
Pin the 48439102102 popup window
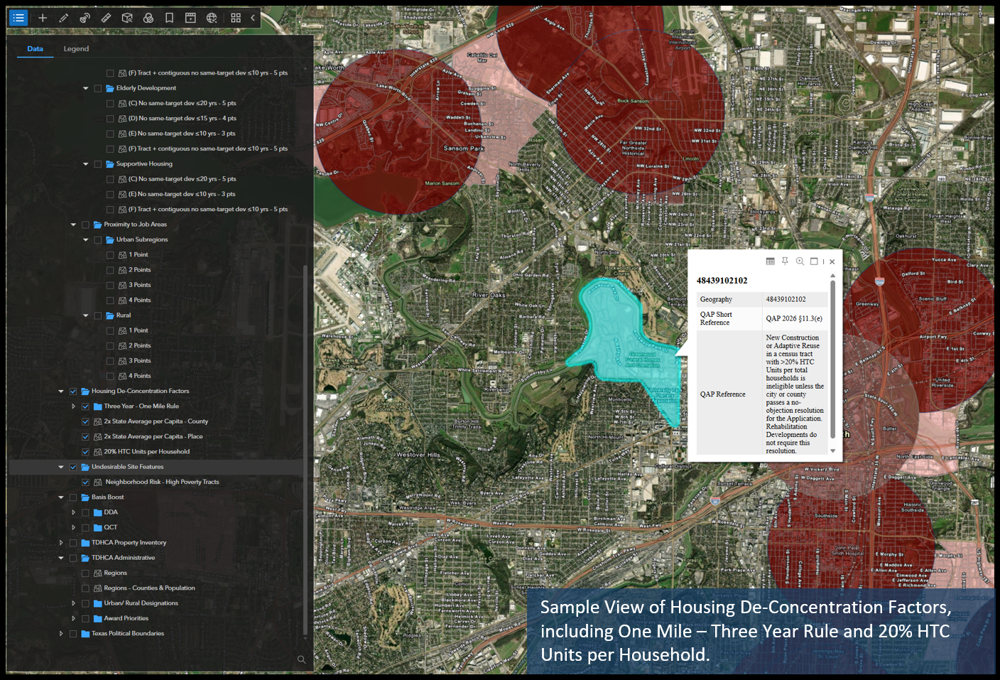point(785,261)
